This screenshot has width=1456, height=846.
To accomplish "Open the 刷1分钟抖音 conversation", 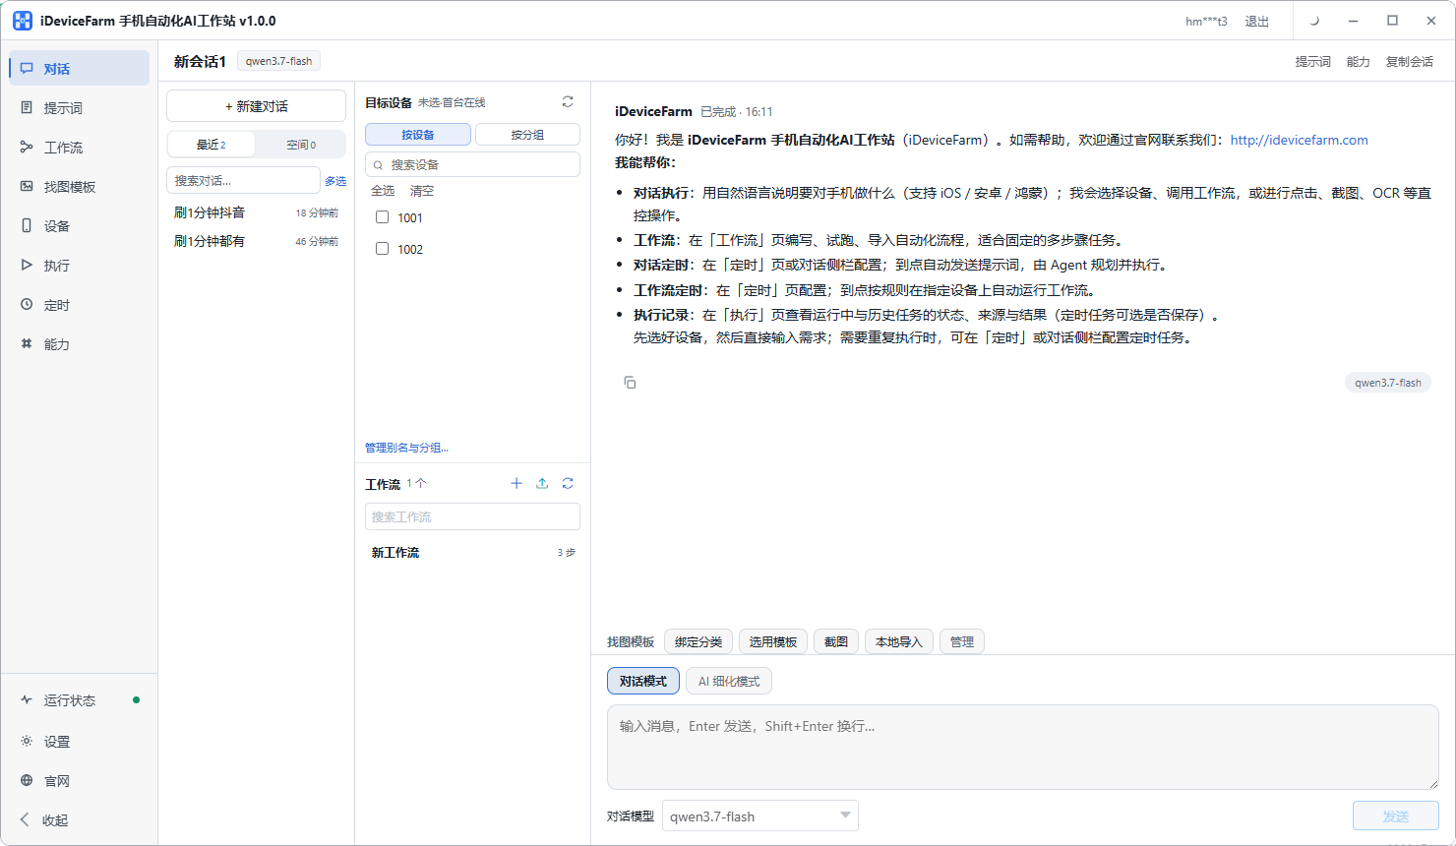I will click(256, 212).
